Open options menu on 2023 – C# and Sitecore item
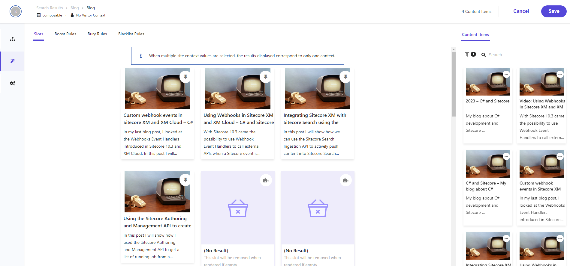Screen dimensions: 570x266 pyautogui.click(x=506, y=74)
